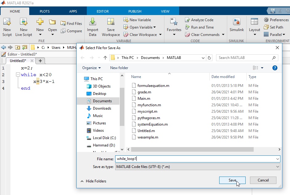Click MATLAB back arrow in folder toolbar
The height and width of the screenshot is (195, 290).
(x=3, y=47)
